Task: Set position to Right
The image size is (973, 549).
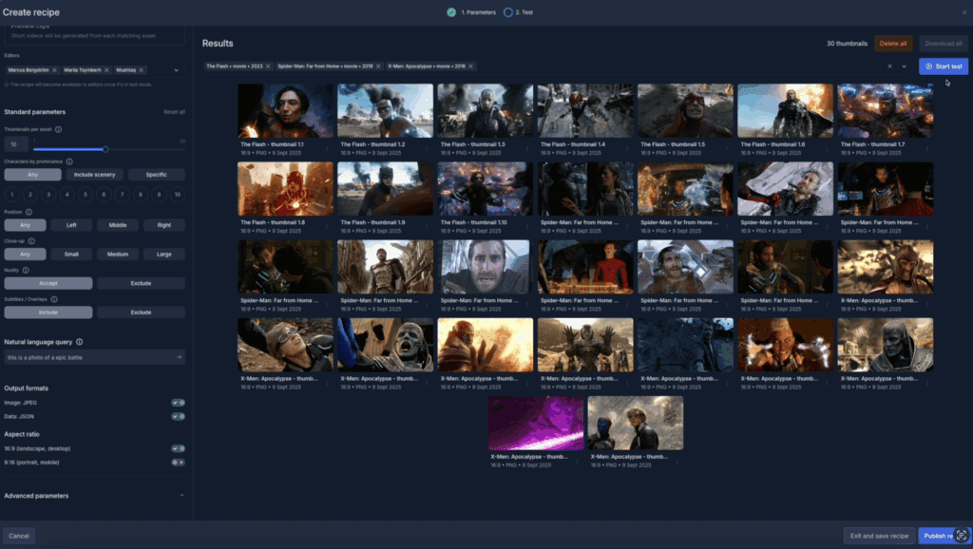Action: (x=163, y=225)
